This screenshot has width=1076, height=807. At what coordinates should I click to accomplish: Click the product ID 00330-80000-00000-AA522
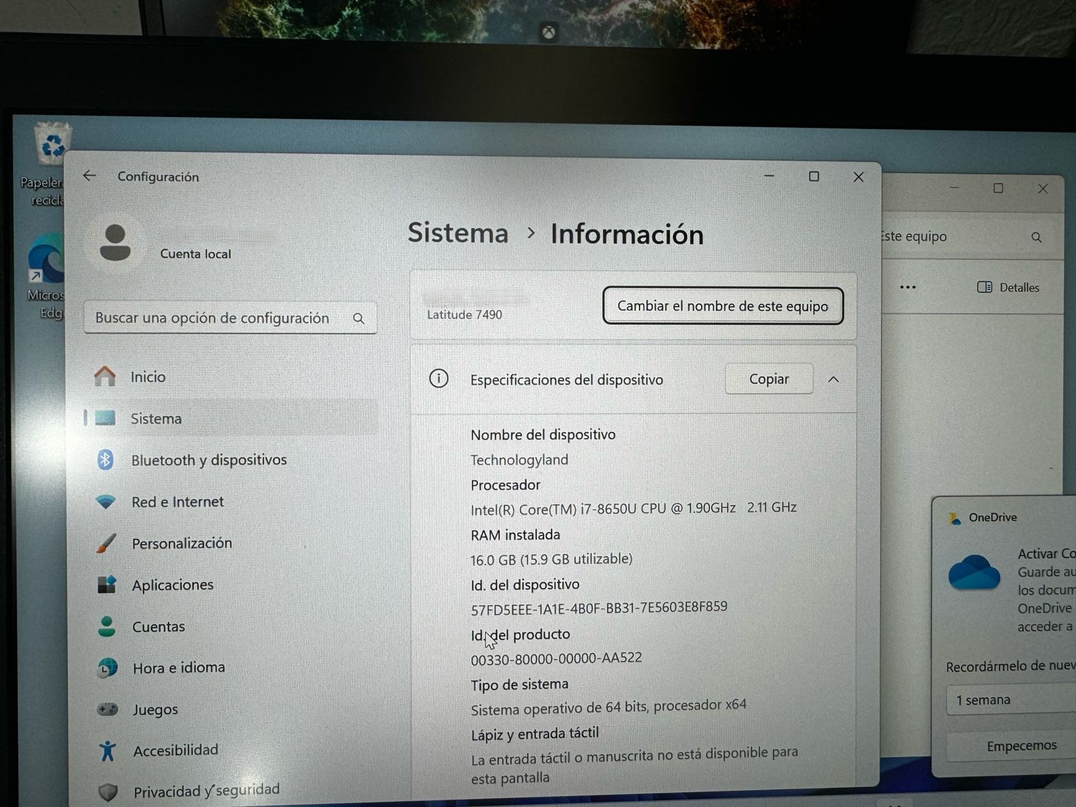[556, 658]
